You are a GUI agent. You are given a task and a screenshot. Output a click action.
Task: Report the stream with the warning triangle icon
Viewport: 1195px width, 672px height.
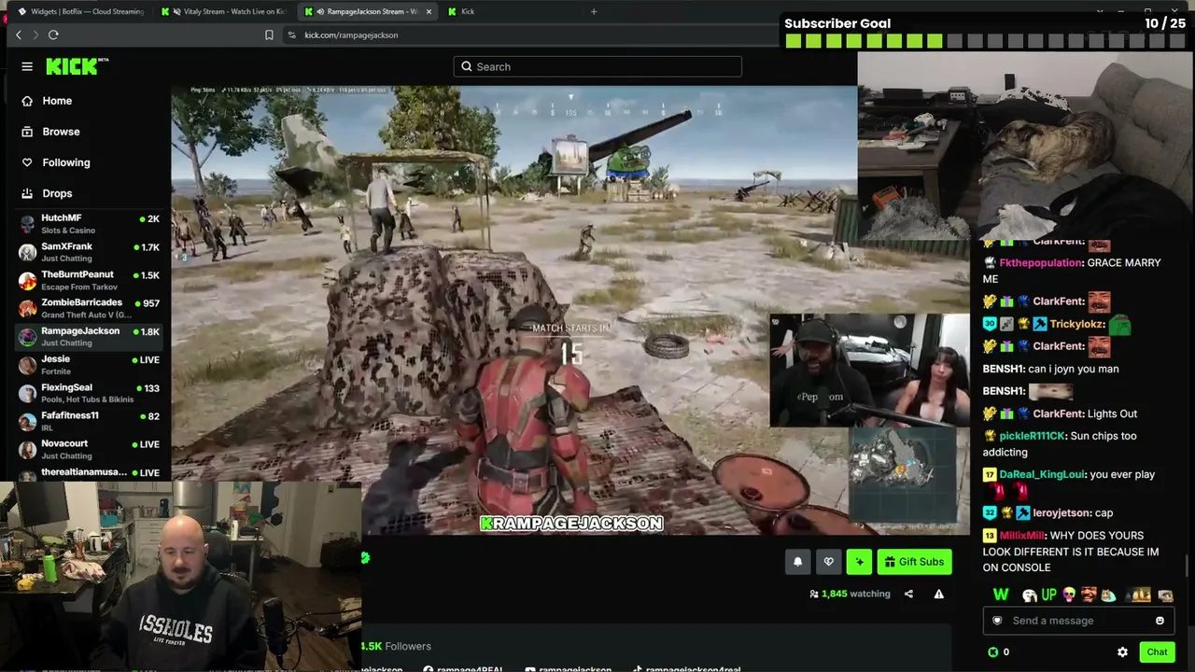938,594
